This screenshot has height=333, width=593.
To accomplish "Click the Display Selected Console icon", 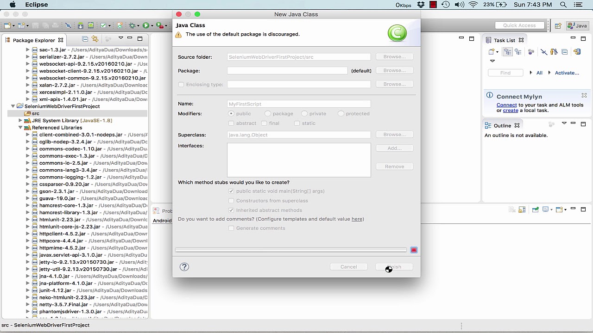I will pyautogui.click(x=546, y=209).
